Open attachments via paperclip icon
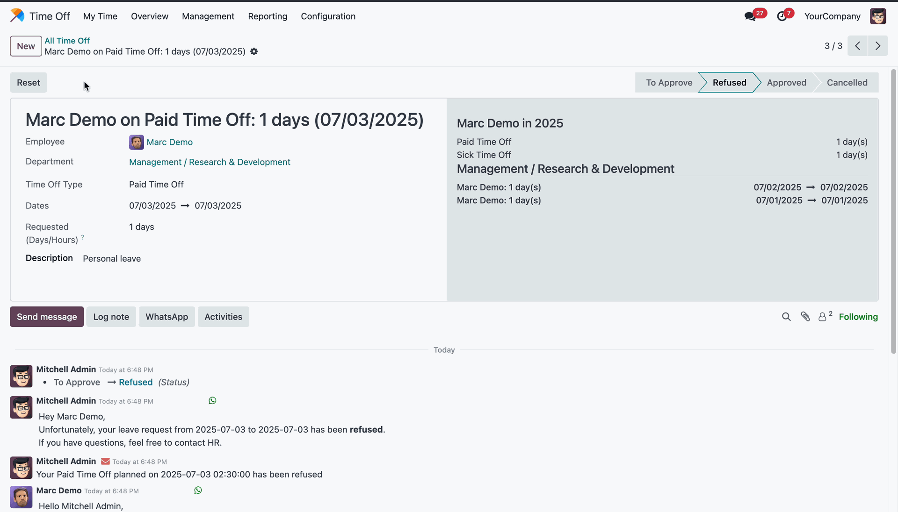Screen dimensions: 898x512 click(x=805, y=317)
